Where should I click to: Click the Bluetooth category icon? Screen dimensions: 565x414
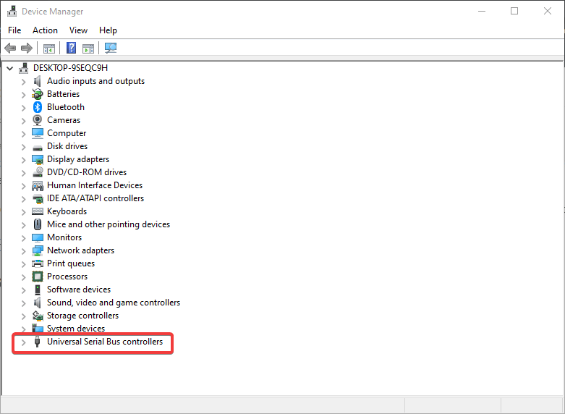(x=38, y=107)
